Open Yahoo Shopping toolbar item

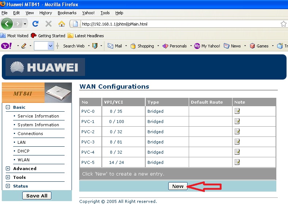click(142, 46)
